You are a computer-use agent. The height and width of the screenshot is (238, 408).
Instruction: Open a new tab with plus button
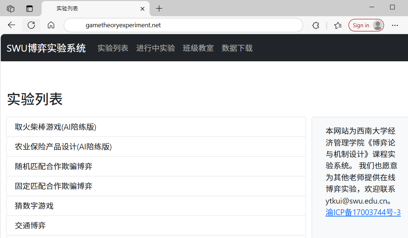coord(159,9)
